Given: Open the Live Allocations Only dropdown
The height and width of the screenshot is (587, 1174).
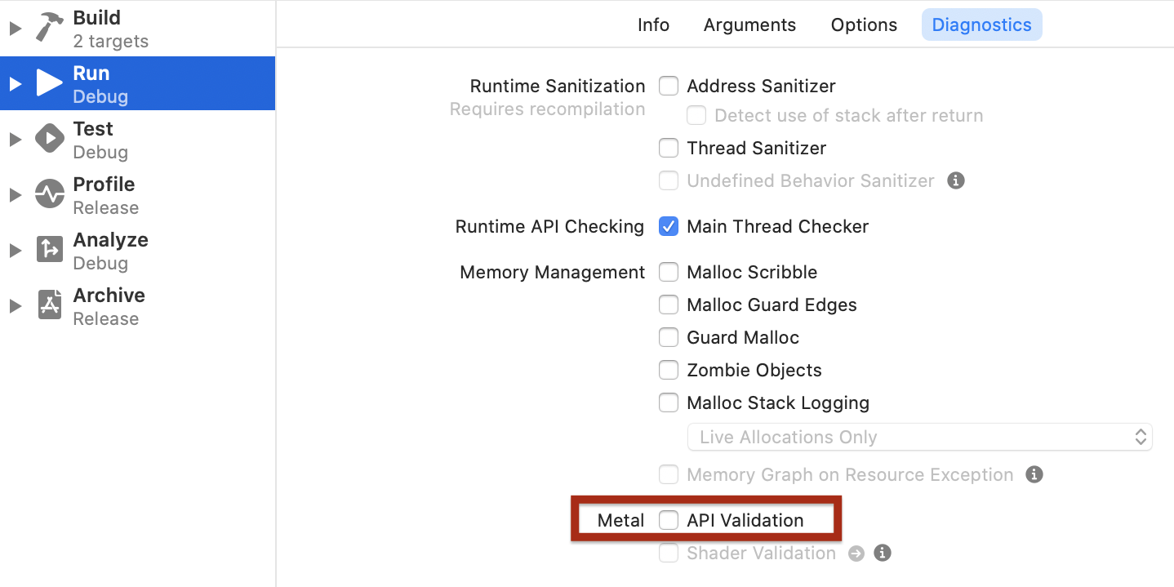Looking at the screenshot, I should point(920,437).
